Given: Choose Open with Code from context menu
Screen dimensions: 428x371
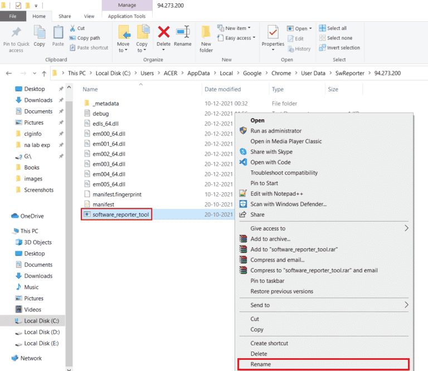Looking at the screenshot, I should 324,162.
